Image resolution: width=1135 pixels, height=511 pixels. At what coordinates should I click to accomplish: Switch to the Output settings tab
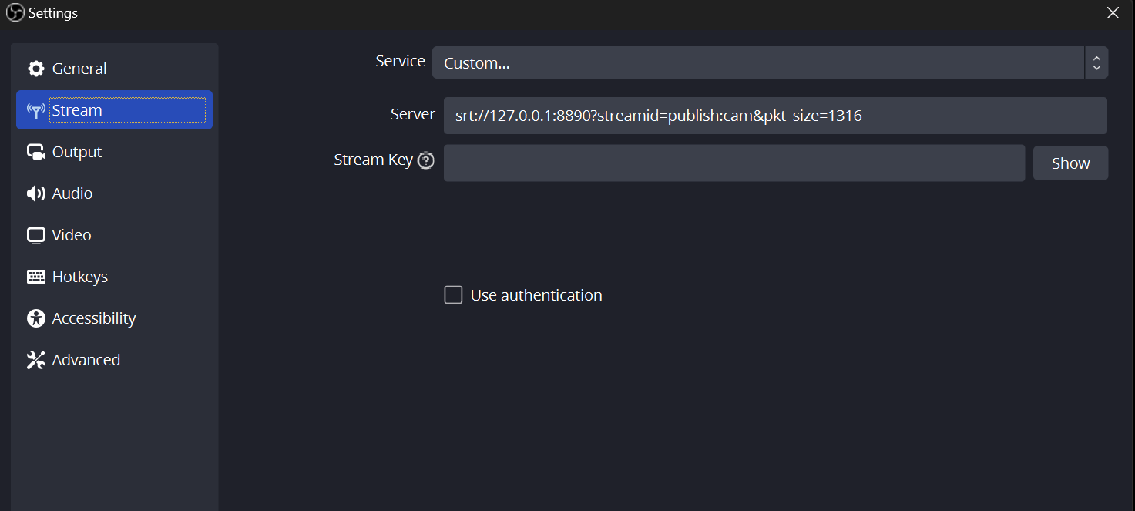point(114,152)
